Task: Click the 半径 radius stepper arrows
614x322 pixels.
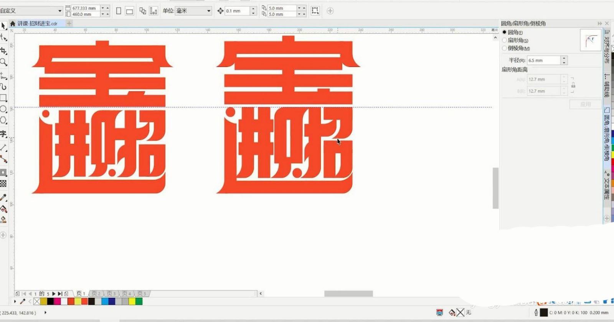Action: pyautogui.click(x=564, y=60)
